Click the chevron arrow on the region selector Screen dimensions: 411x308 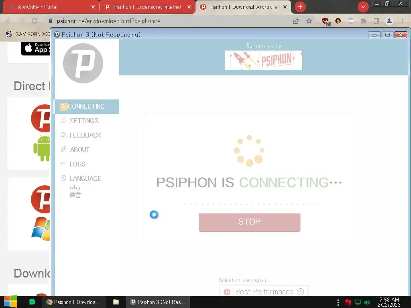click(x=301, y=291)
